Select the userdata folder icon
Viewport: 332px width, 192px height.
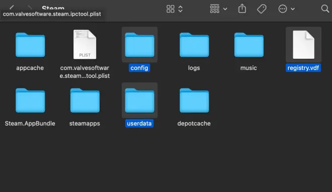[139, 101]
